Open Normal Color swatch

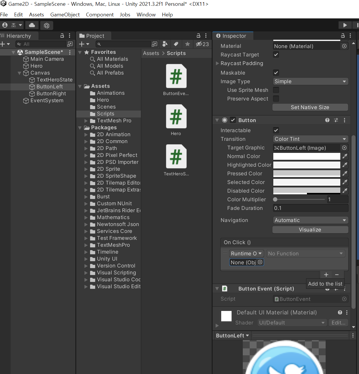point(307,156)
